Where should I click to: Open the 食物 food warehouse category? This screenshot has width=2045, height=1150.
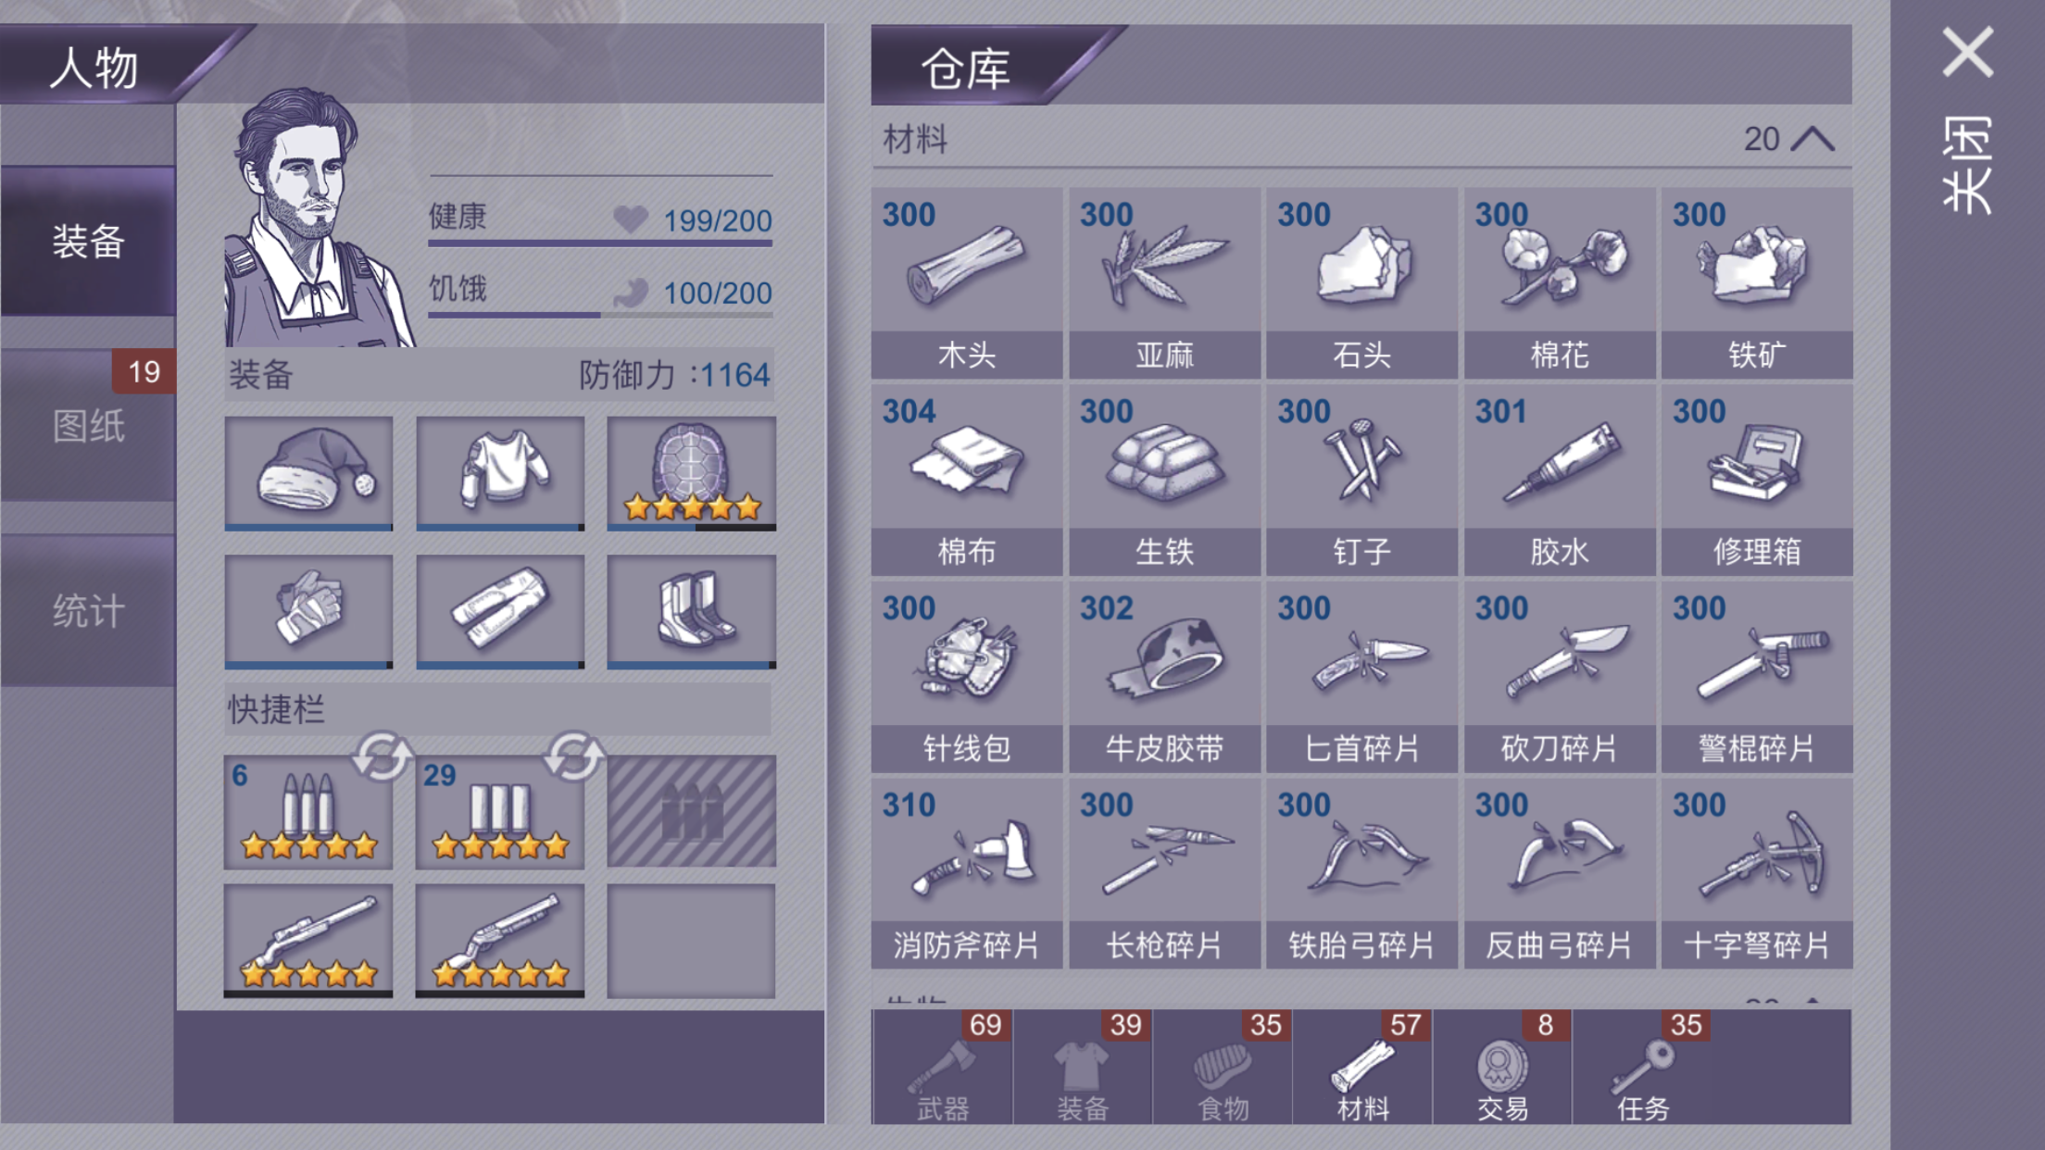1223,1067
